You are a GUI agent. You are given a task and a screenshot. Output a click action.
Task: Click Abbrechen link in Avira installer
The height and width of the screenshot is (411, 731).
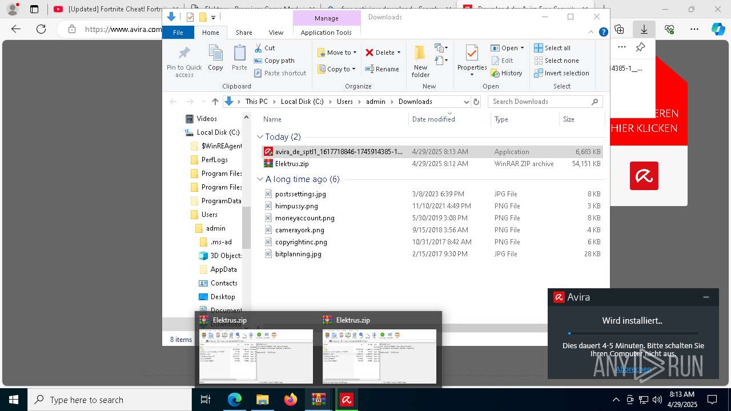click(633, 369)
